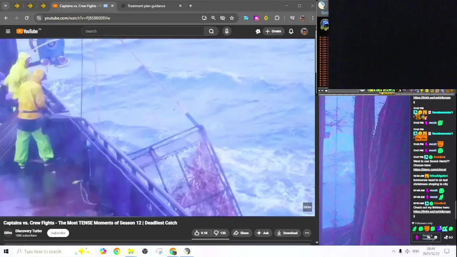457x257 pixels.
Task: Open the Discovery Turbo channel avatar
Action: 8,233
